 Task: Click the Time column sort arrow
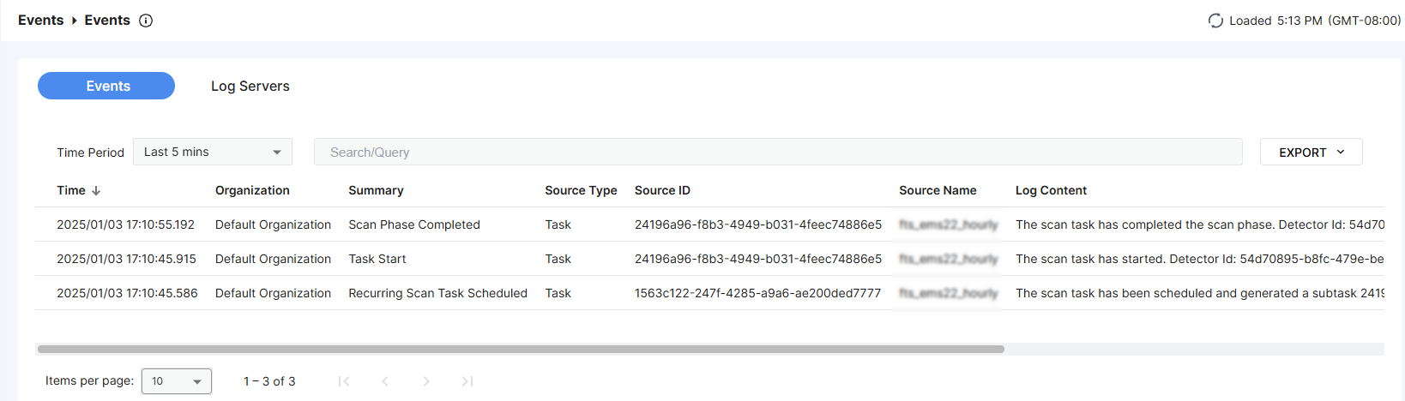(96, 191)
